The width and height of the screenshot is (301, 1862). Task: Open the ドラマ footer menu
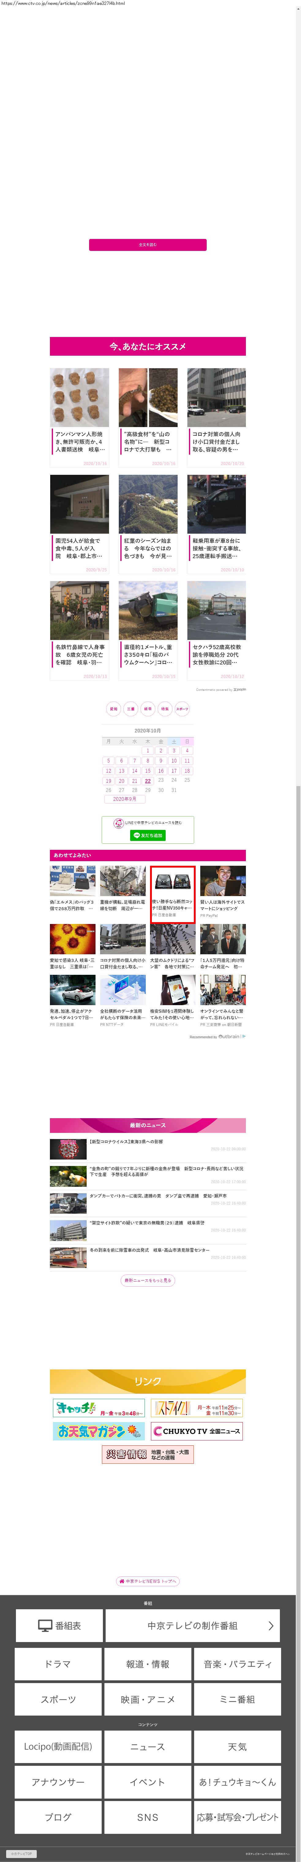pyautogui.click(x=58, y=1664)
